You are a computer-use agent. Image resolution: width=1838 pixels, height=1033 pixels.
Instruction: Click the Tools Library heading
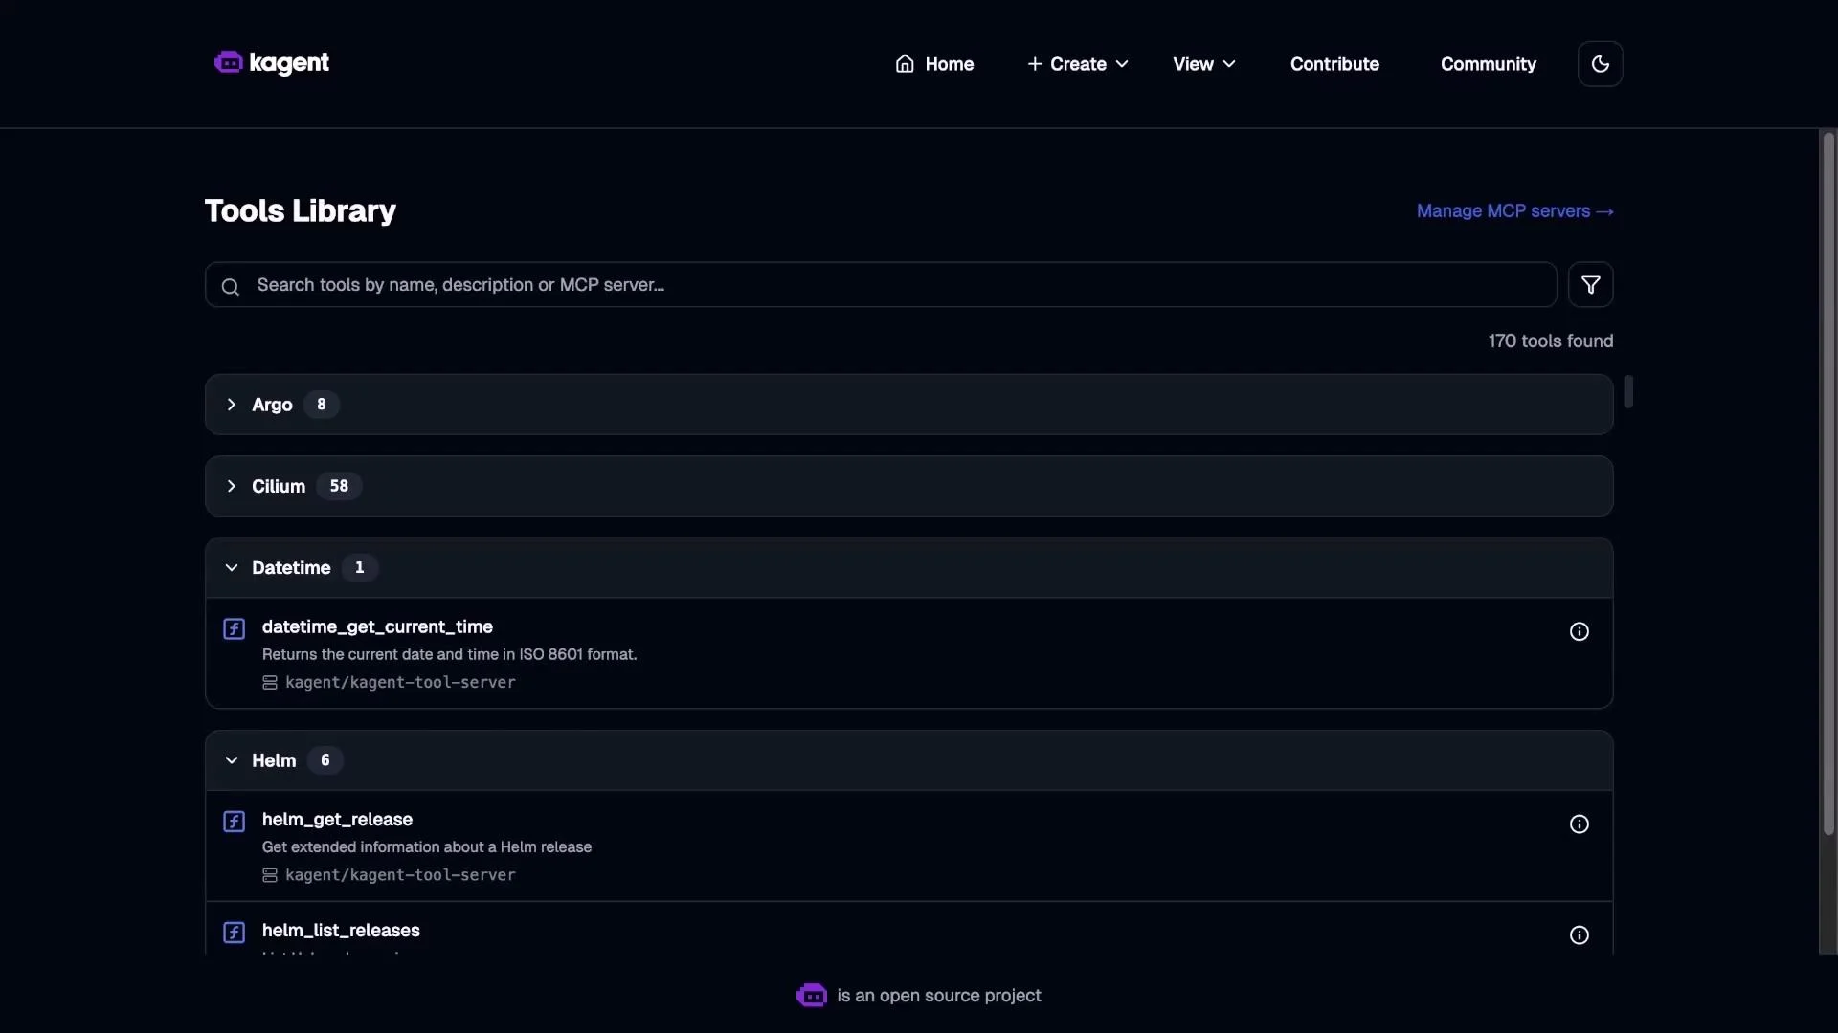300,211
